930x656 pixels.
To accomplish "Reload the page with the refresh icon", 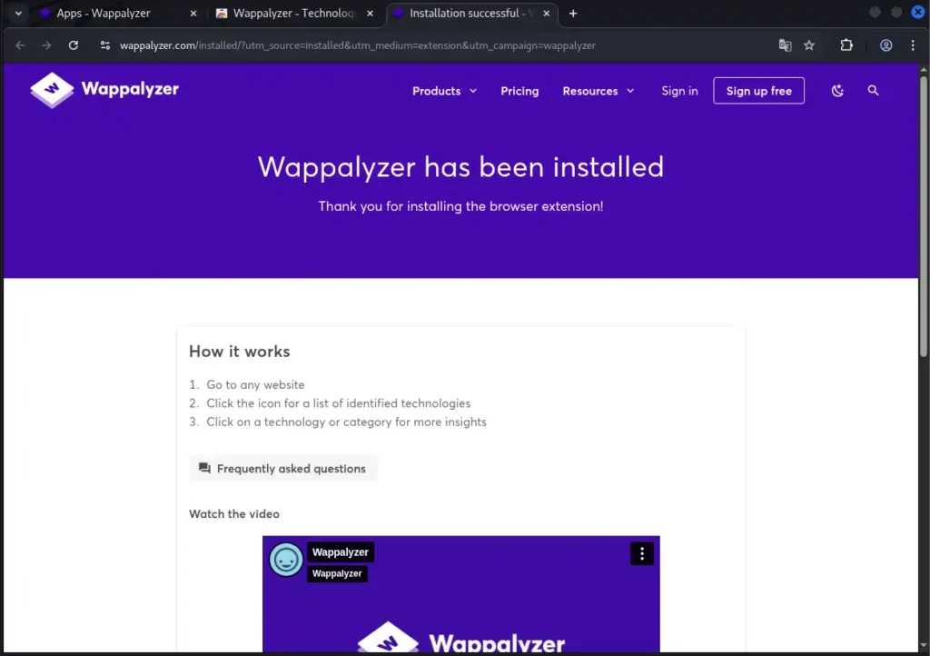I will [x=74, y=45].
